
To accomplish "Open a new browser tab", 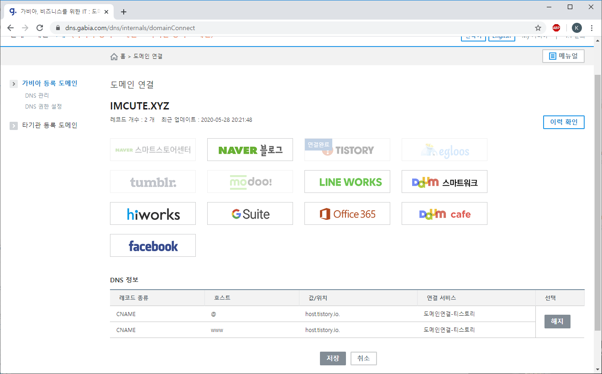I will [x=124, y=12].
